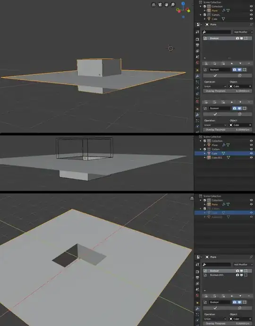Click modifier search field above Boolean.001 list
Viewport: 255px width, 326px height.
pyautogui.click(x=216, y=265)
